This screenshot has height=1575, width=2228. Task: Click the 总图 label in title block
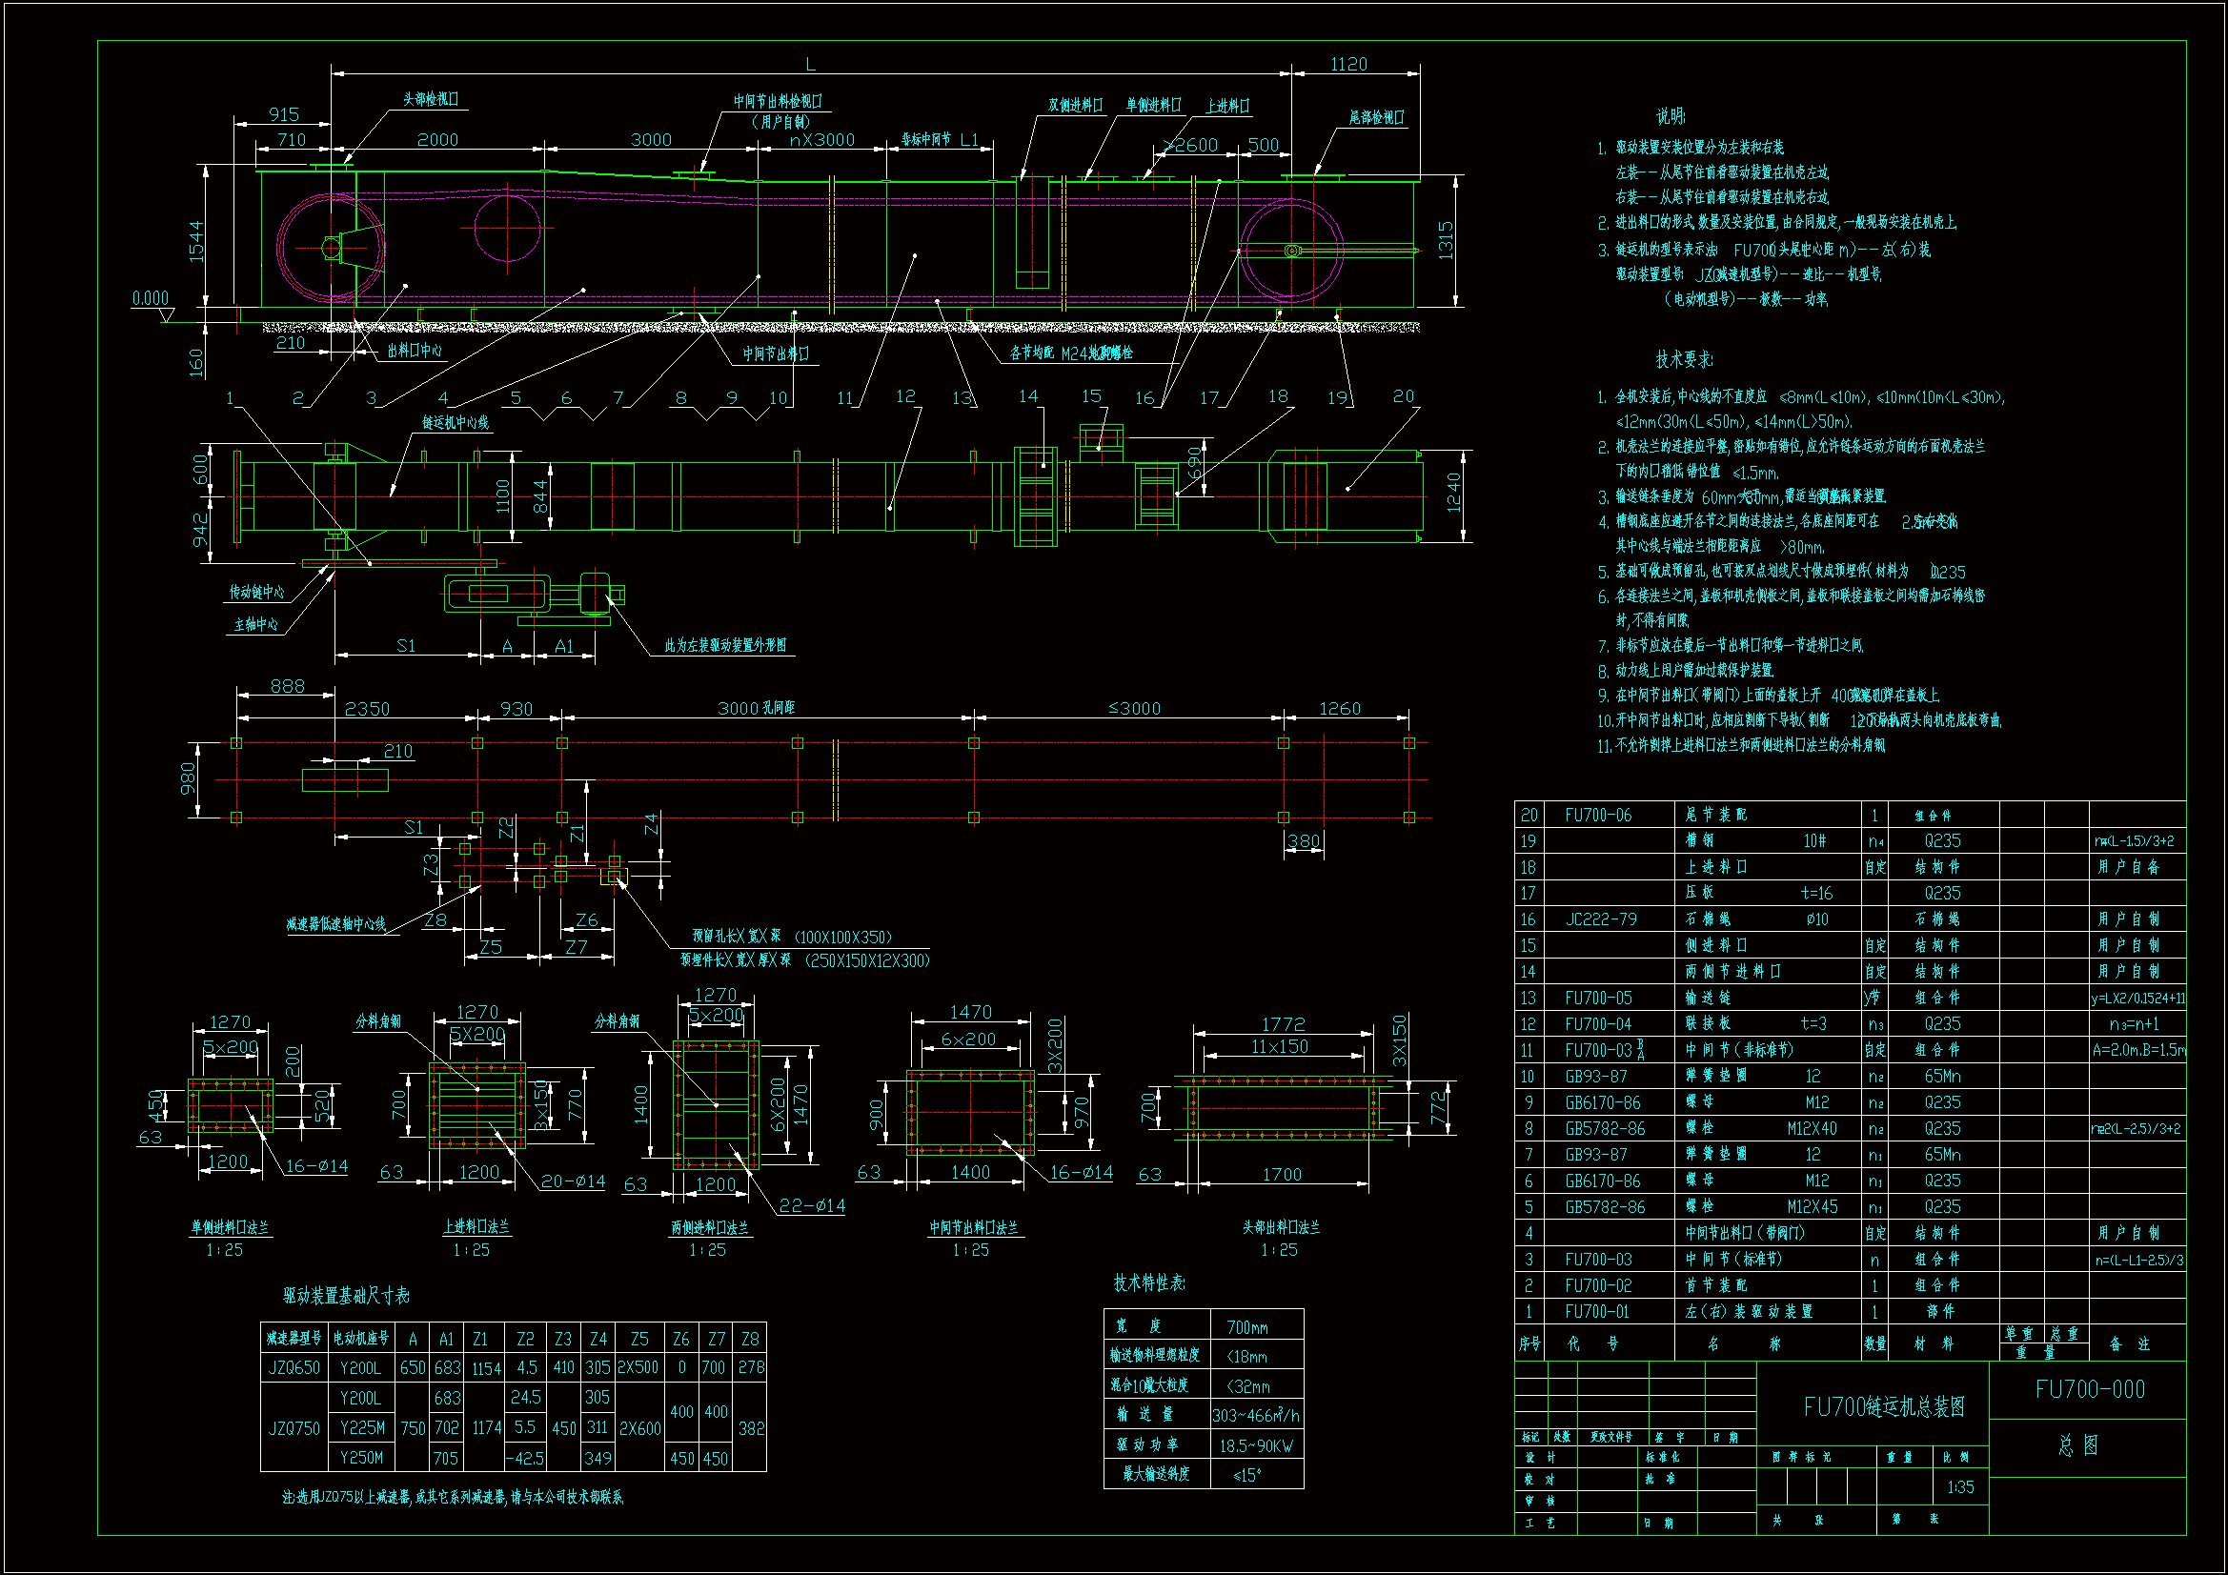tap(2077, 1445)
